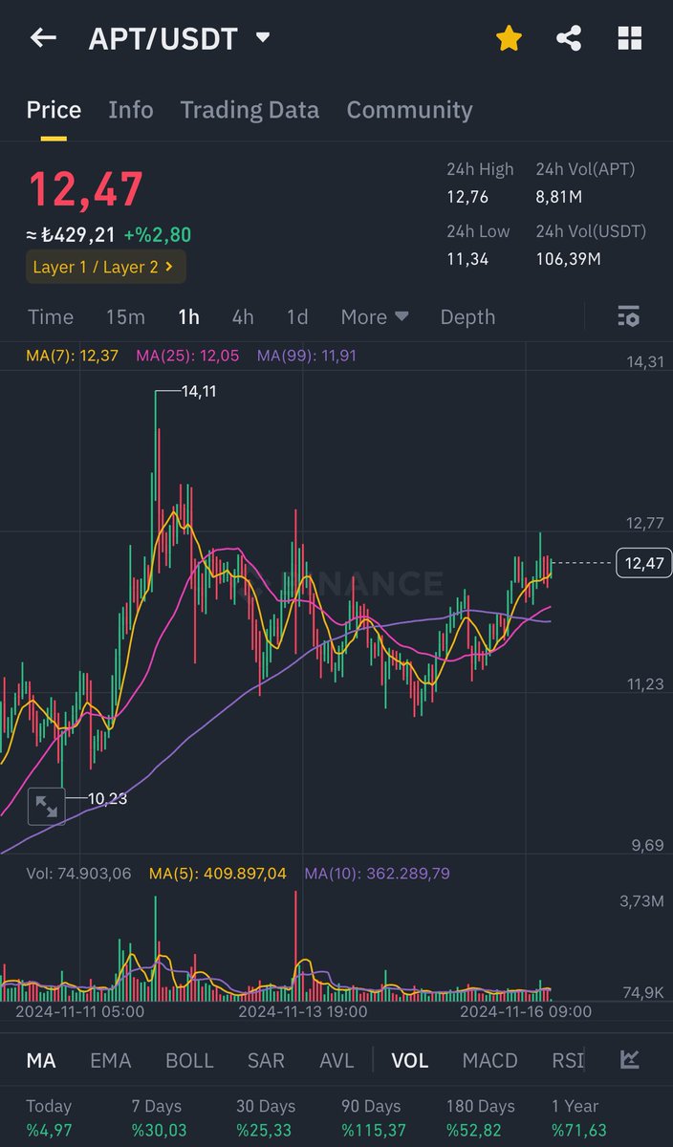673x1147 pixels.
Task: Select the Time chart interval
Action: coord(51,316)
